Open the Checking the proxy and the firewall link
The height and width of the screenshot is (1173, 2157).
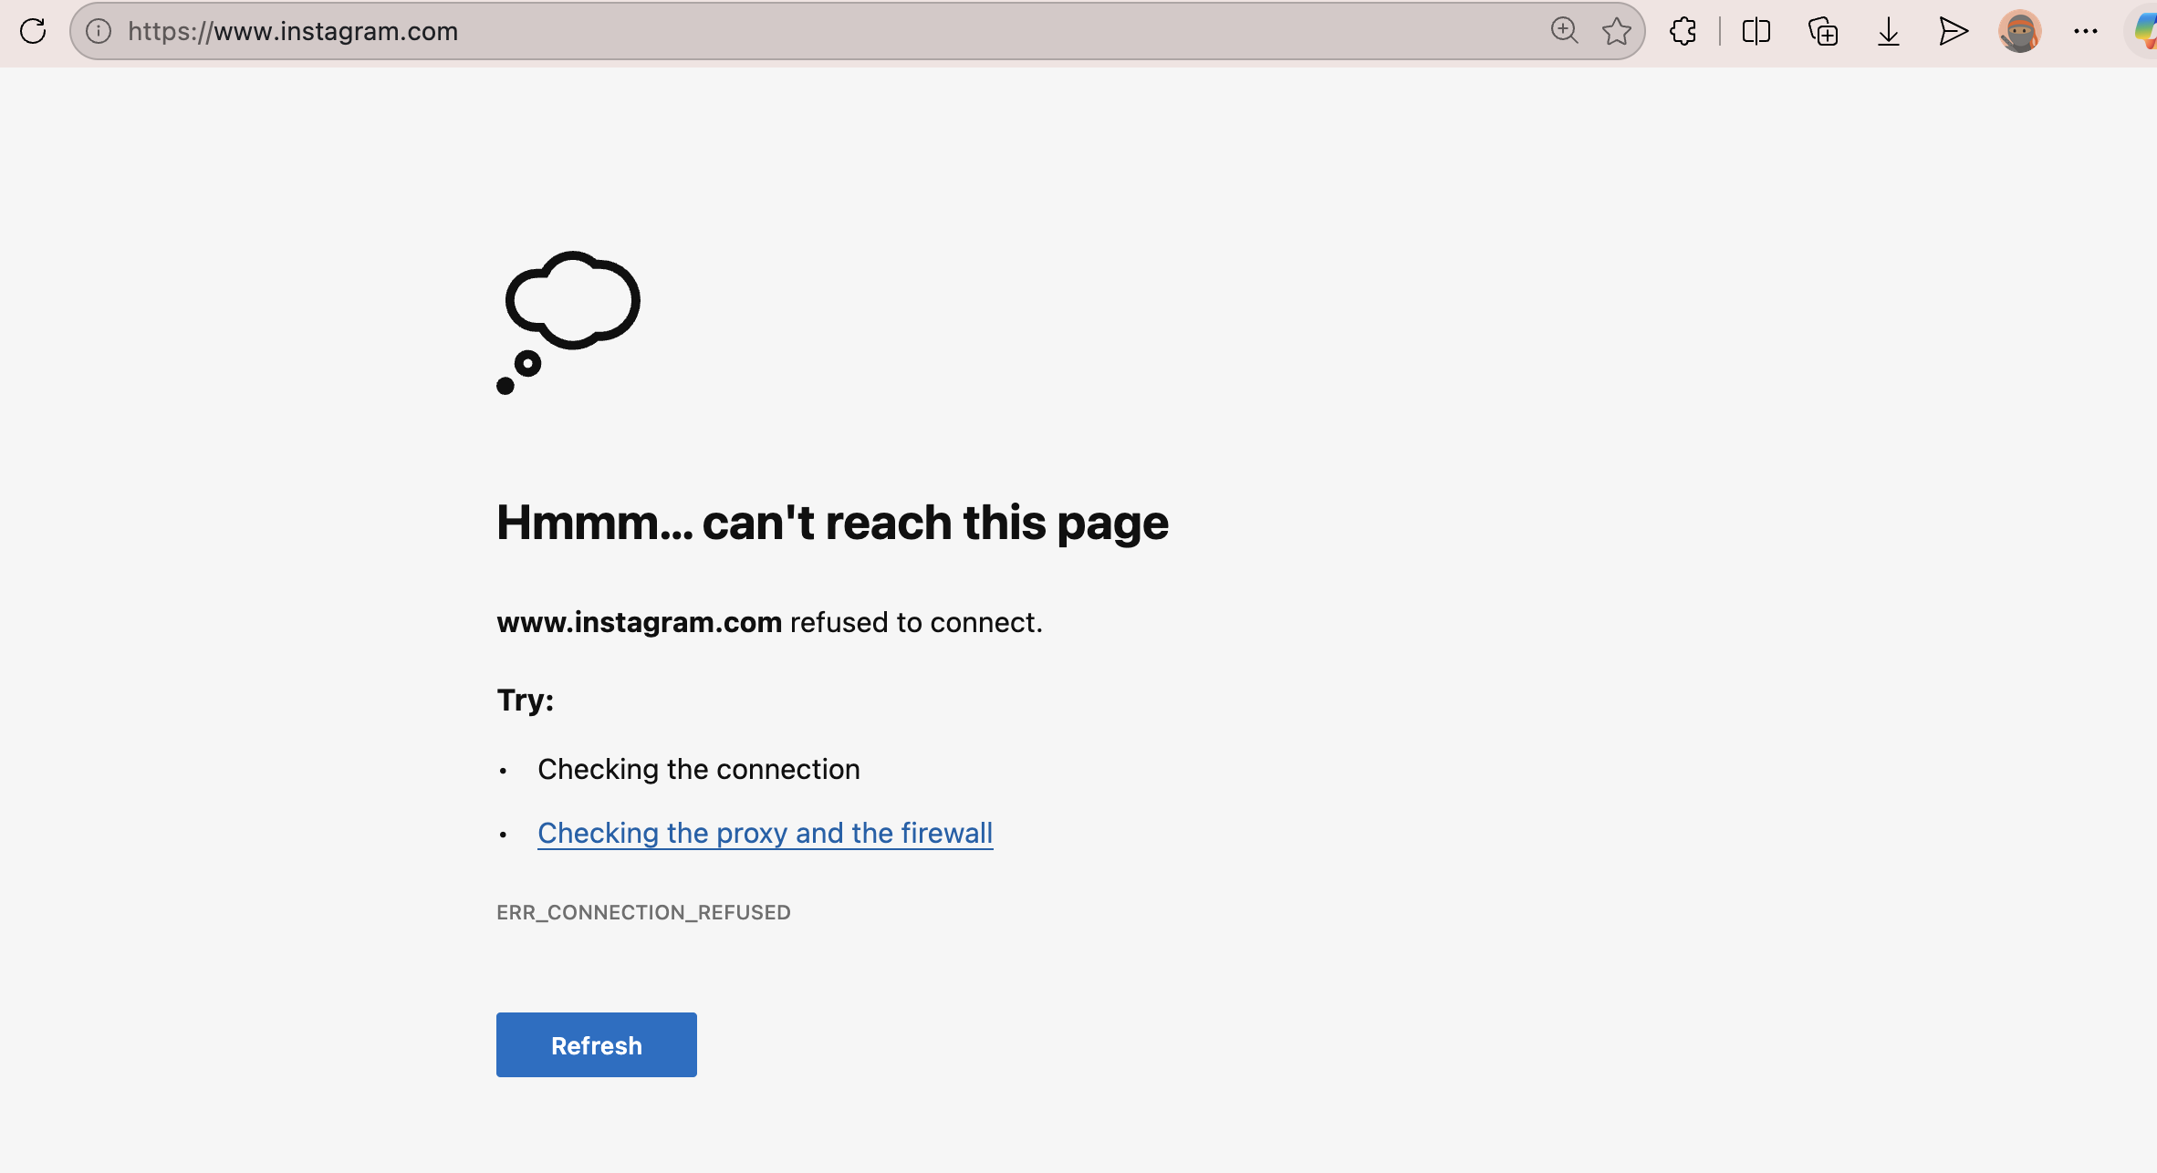[765, 833]
